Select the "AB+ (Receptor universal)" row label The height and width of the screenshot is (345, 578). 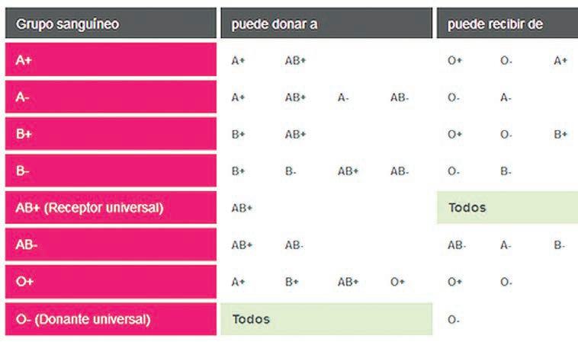tap(111, 207)
